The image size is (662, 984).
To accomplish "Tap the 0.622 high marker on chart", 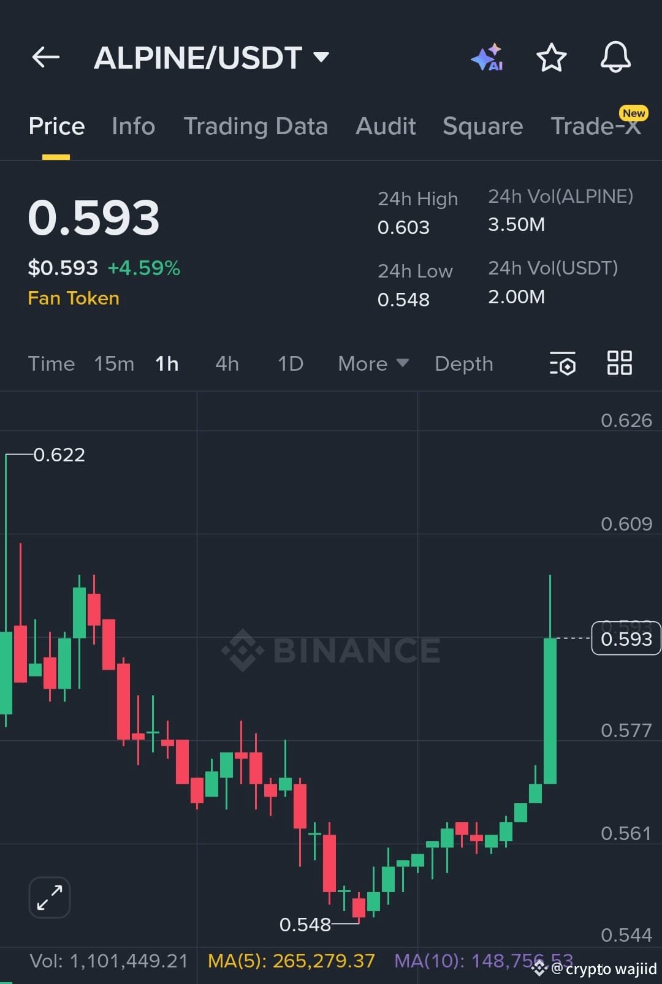I will click(x=59, y=455).
